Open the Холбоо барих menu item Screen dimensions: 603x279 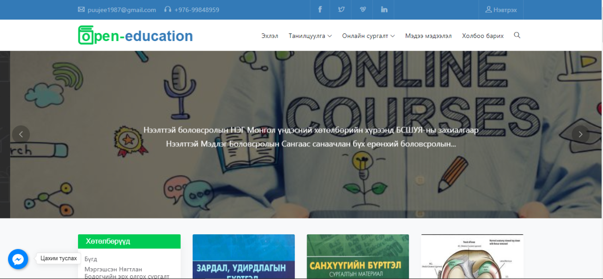483,36
